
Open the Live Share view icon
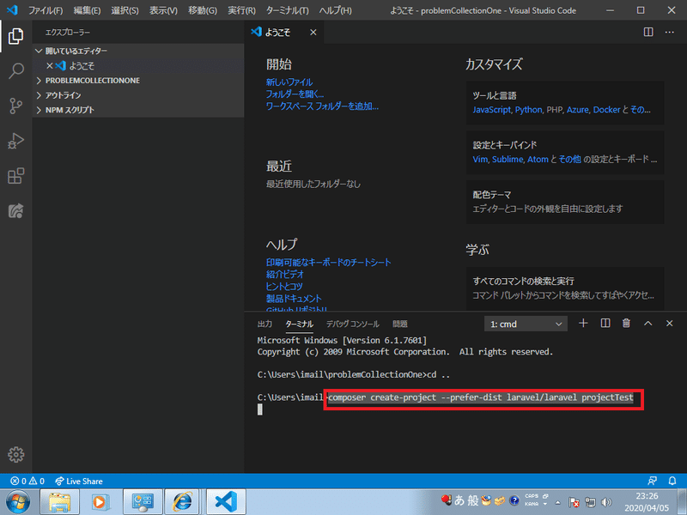click(x=15, y=210)
